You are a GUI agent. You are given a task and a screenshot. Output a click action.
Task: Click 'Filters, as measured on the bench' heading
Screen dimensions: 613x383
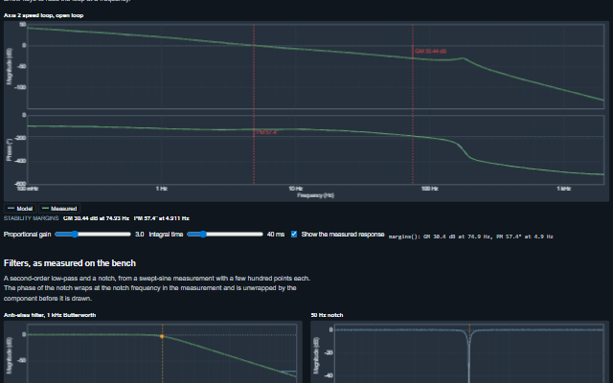[70, 263]
